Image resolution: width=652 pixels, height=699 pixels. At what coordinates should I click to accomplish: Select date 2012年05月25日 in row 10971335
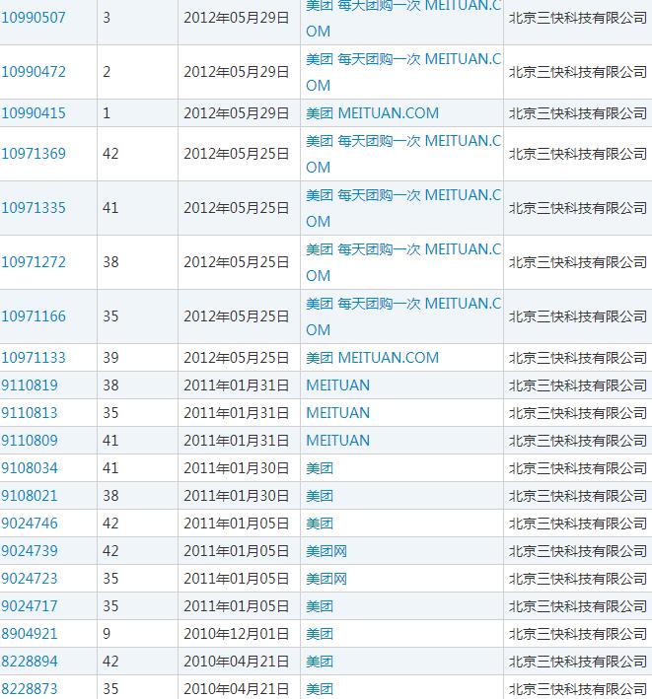237,208
